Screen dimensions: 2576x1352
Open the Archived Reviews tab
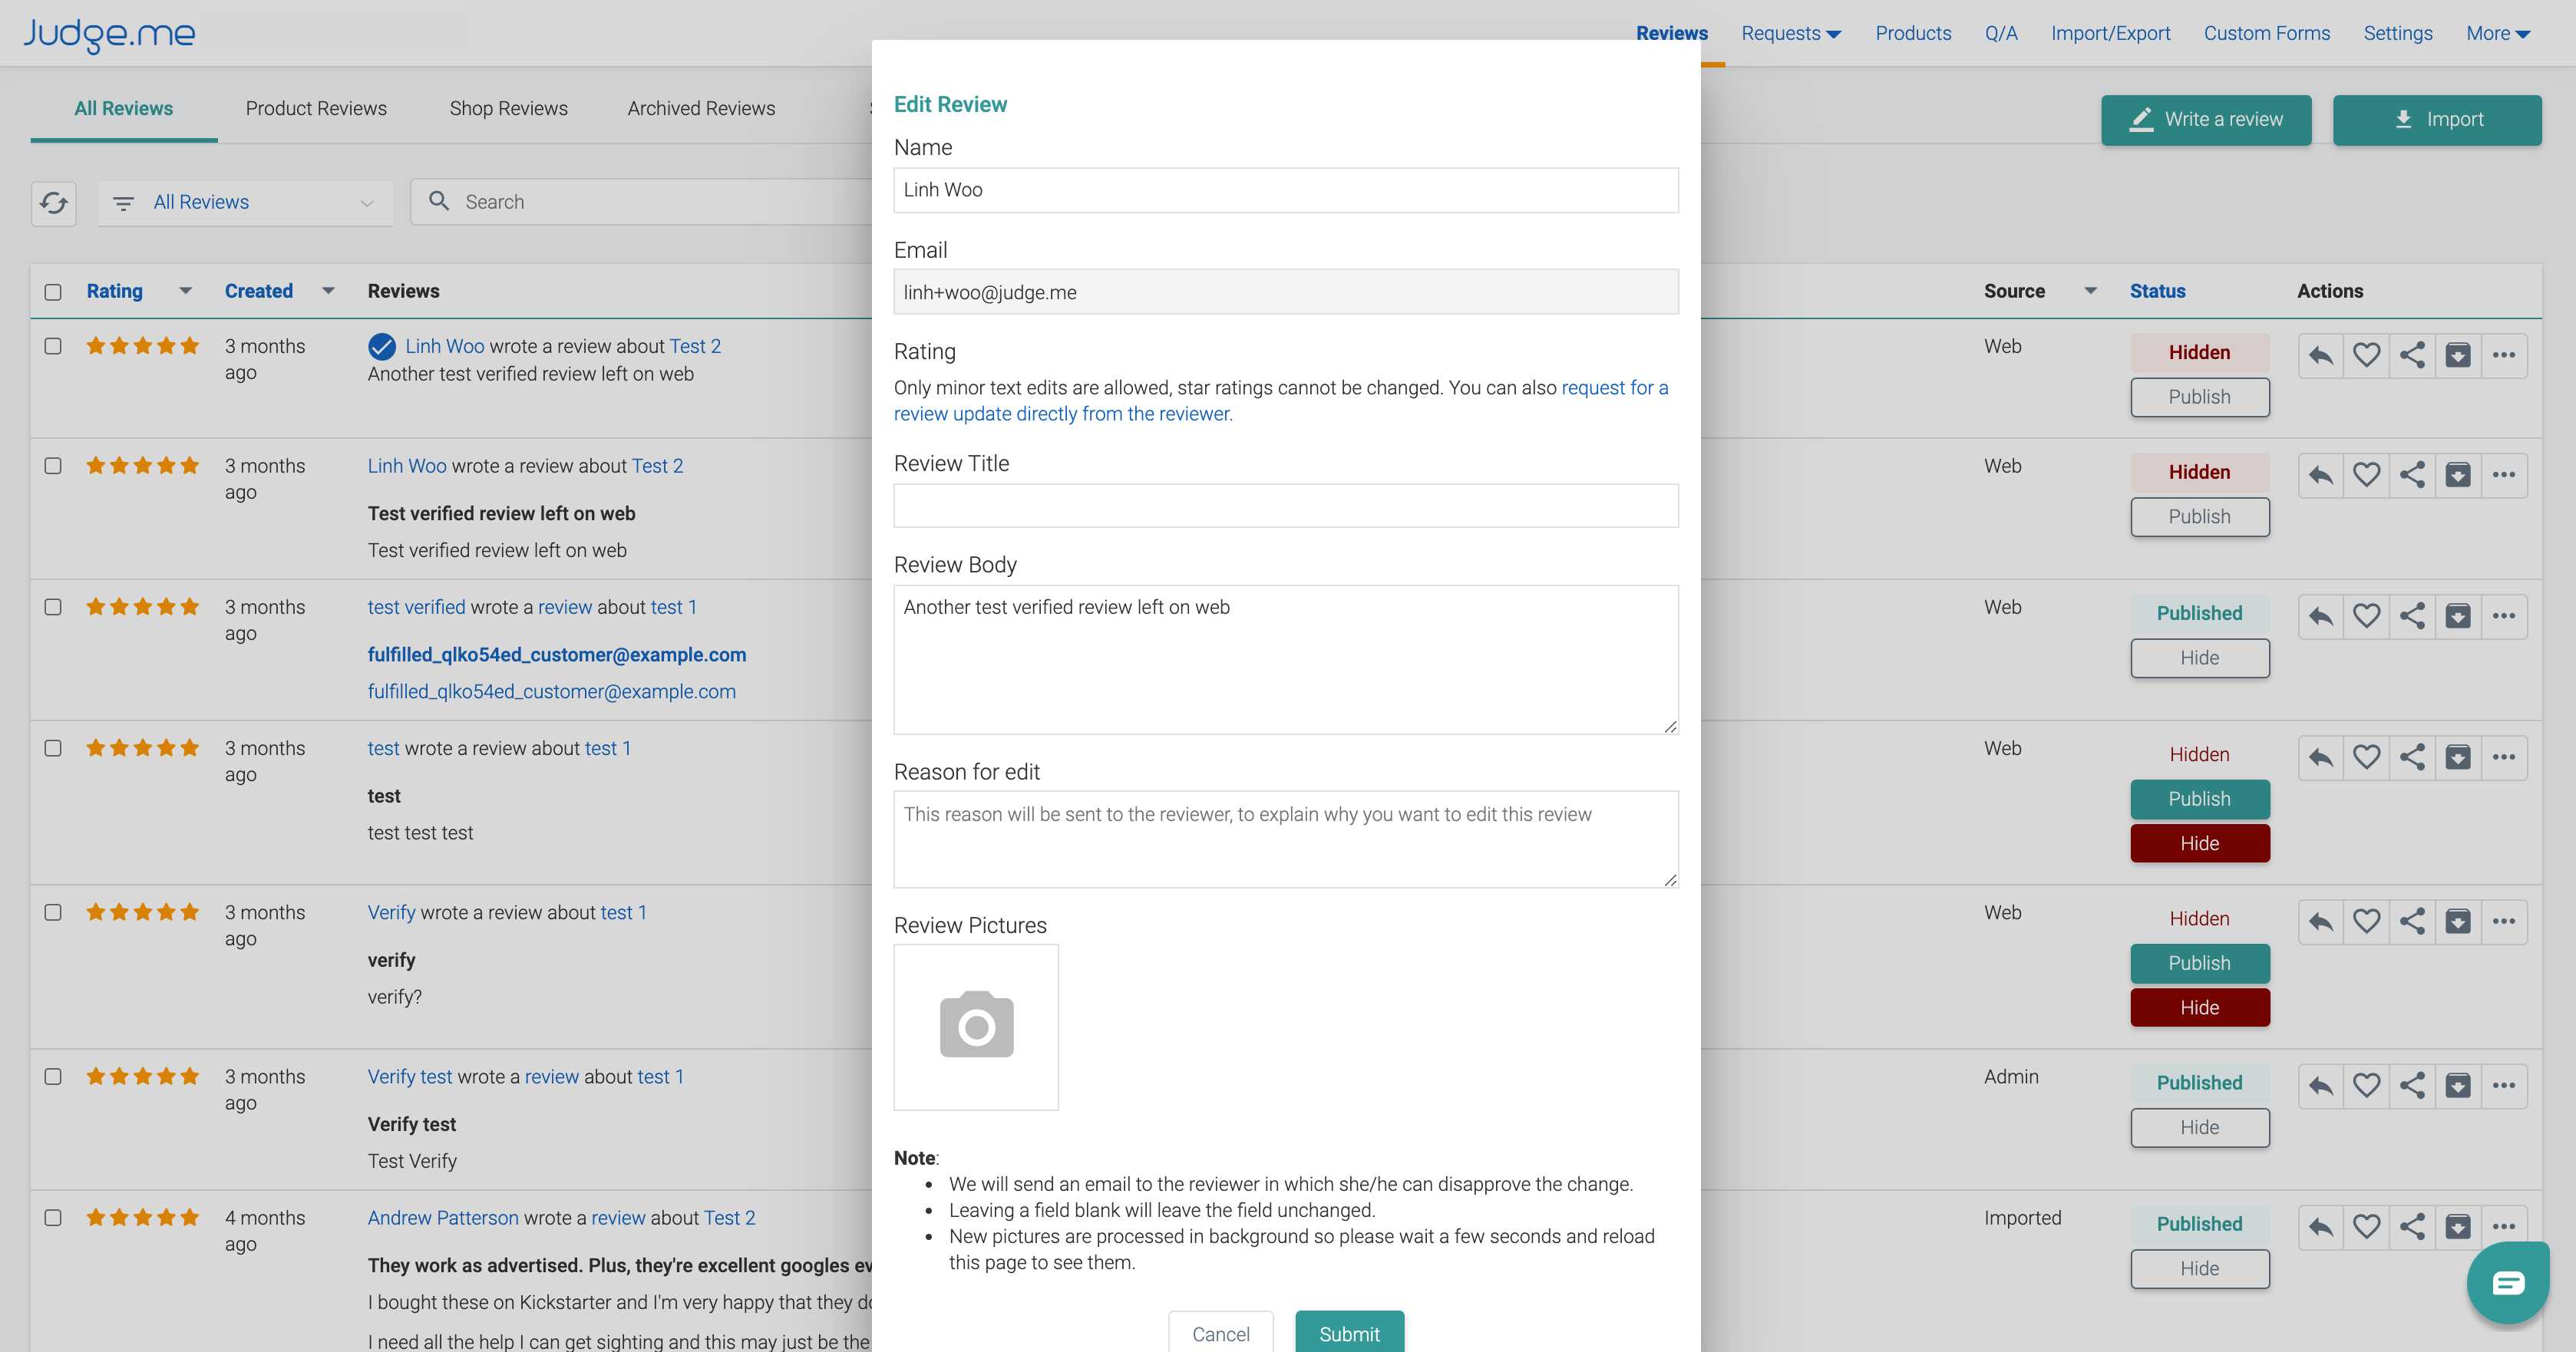click(x=701, y=108)
